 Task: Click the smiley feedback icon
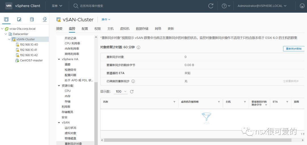click(302, 6)
